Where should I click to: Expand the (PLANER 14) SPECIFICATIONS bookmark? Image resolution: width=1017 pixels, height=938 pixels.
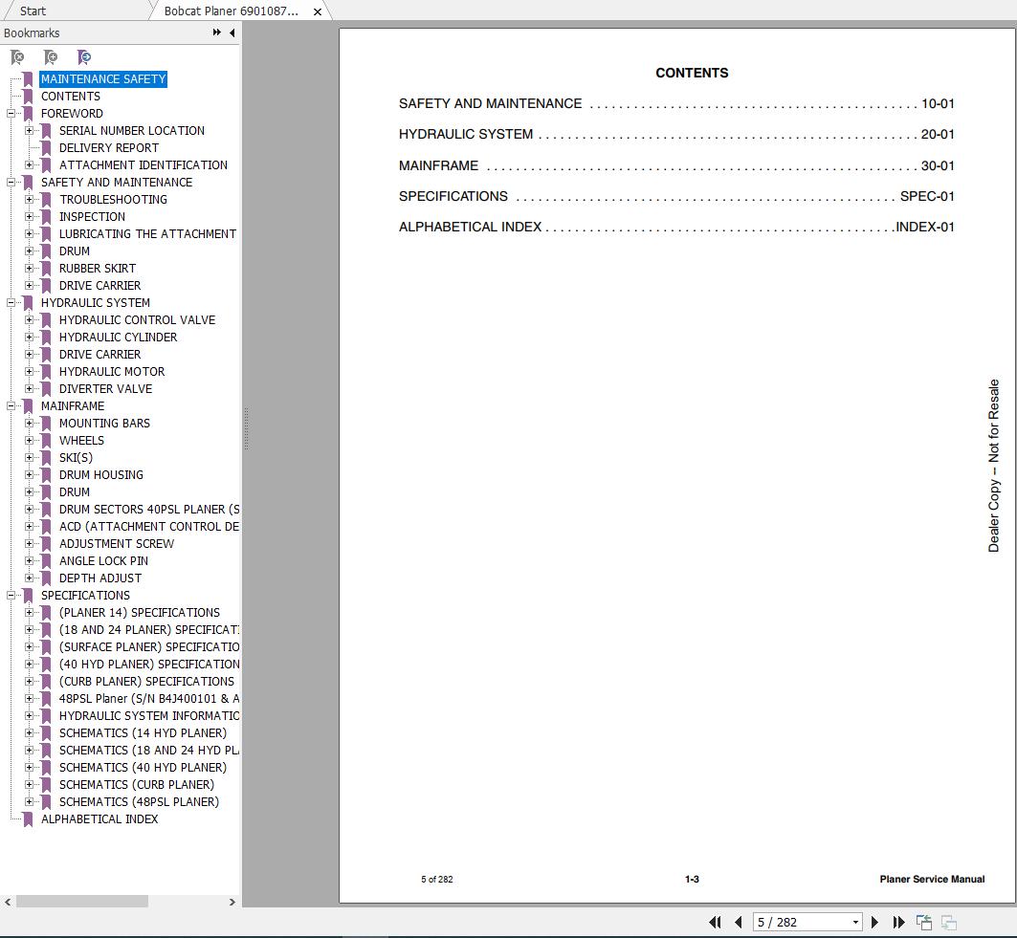click(30, 613)
